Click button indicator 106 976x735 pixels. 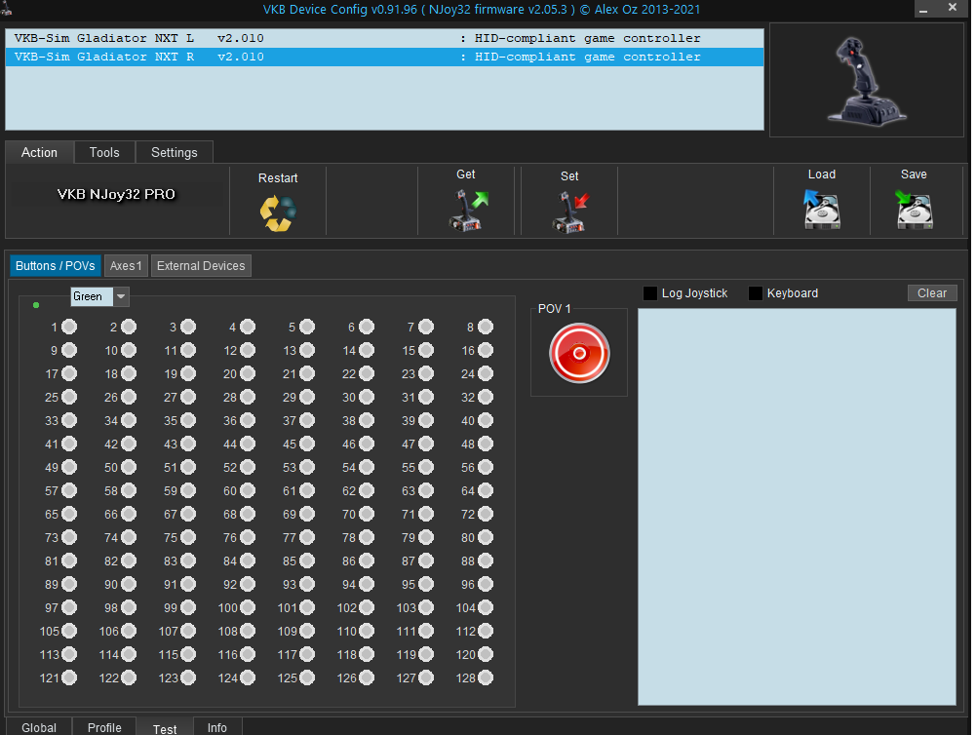pyautogui.click(x=129, y=631)
